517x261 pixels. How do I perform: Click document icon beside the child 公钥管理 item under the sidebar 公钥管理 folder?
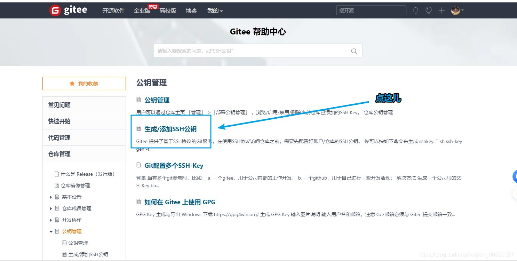point(64,243)
